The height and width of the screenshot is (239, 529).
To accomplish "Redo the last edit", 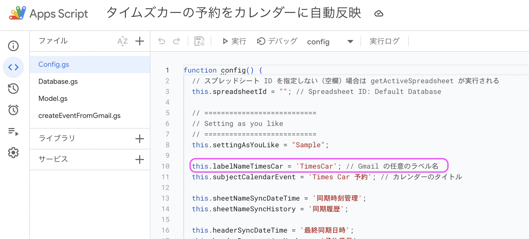I will [x=177, y=41].
